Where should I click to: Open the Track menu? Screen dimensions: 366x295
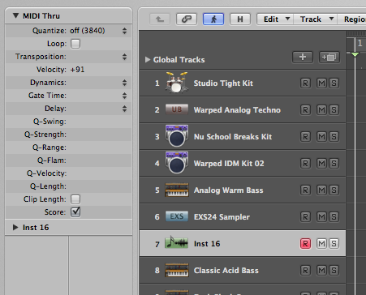315,19
